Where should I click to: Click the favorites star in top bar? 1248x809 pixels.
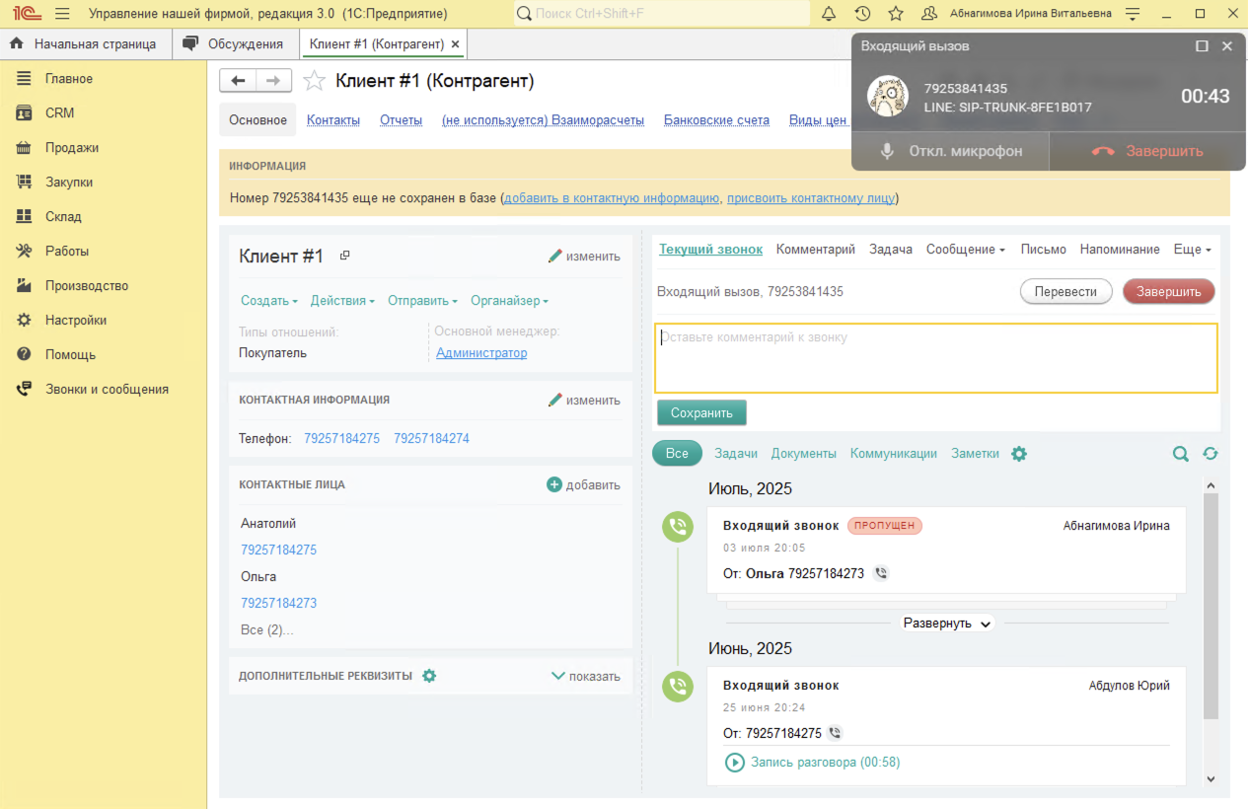[x=896, y=14]
